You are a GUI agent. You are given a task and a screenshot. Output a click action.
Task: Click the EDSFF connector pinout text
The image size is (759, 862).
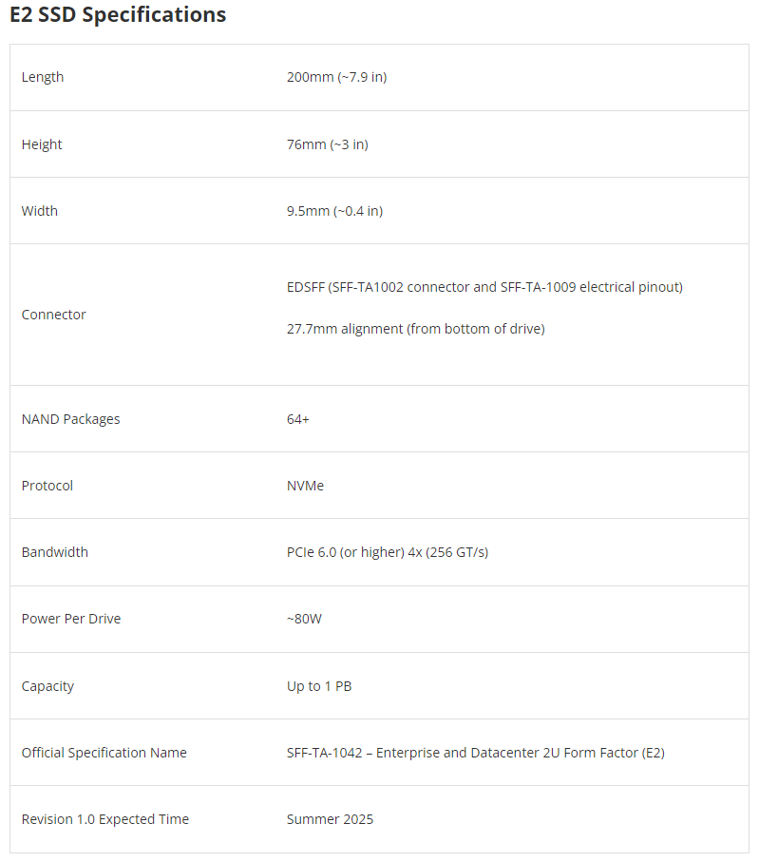coord(484,287)
